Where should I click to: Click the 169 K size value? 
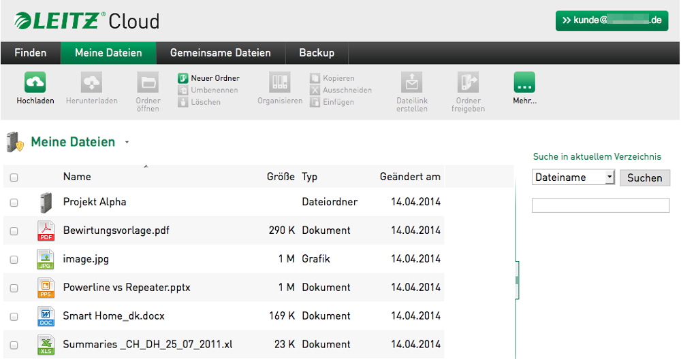coord(282,315)
